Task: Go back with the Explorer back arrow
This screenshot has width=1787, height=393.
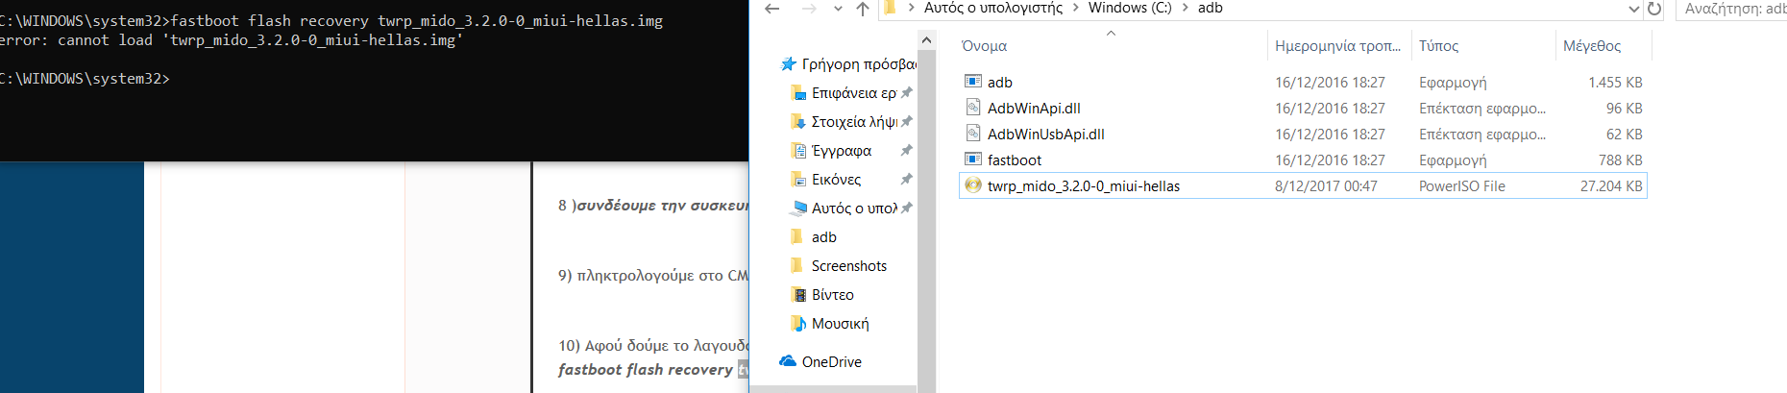Action: pyautogui.click(x=772, y=9)
